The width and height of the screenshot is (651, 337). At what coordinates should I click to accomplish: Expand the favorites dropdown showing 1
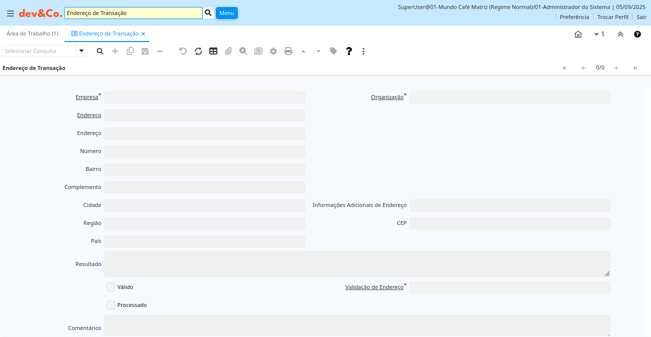[x=599, y=34]
